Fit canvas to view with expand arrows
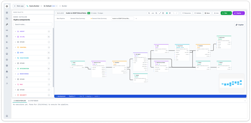Image resolution: width=251 pixels, height=123 pixels. 160,13
